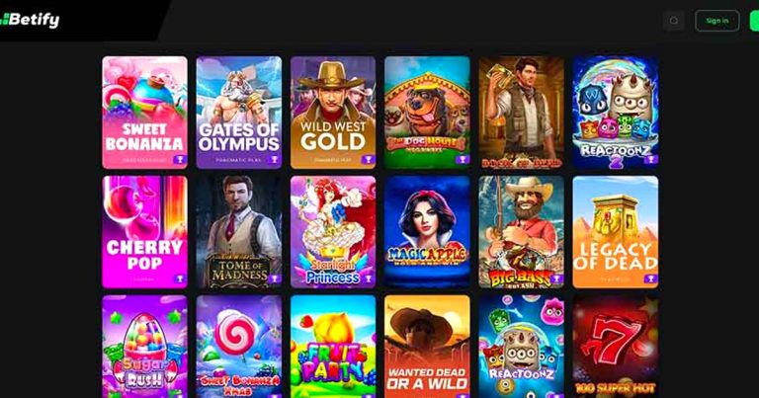Open the search icon button
The image size is (759, 398).
tap(673, 21)
